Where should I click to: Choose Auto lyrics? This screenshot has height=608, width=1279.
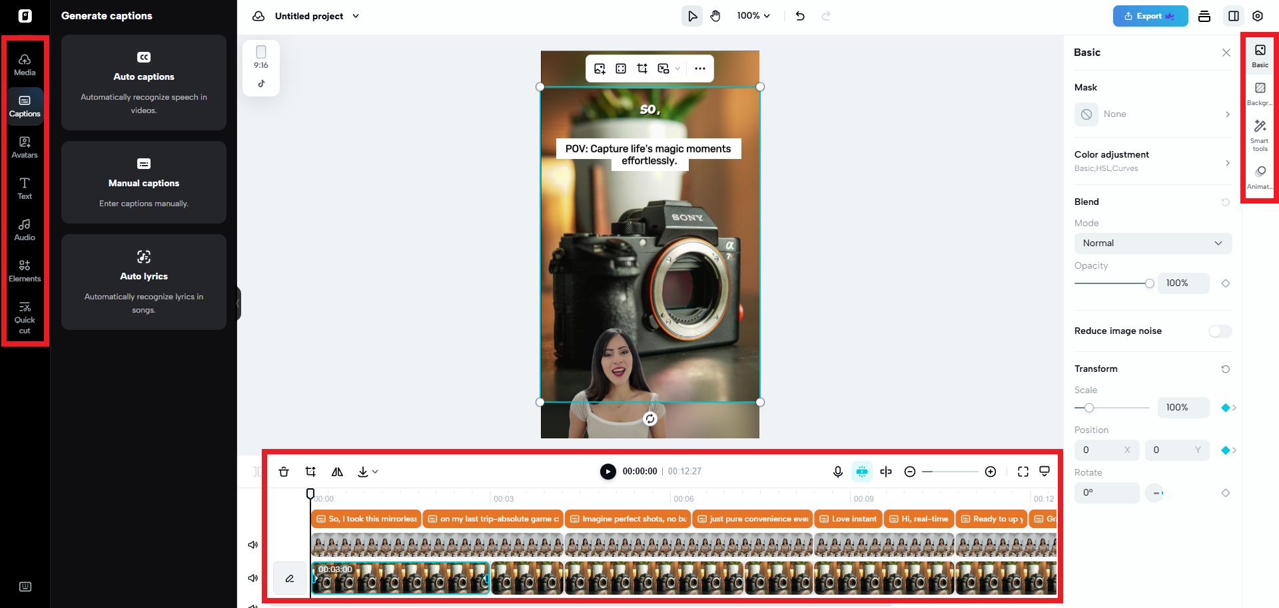[x=144, y=282]
